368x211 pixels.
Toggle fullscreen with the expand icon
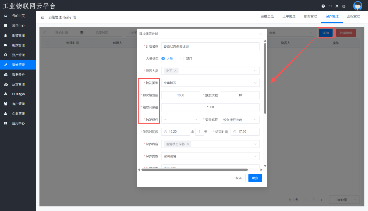337,6
